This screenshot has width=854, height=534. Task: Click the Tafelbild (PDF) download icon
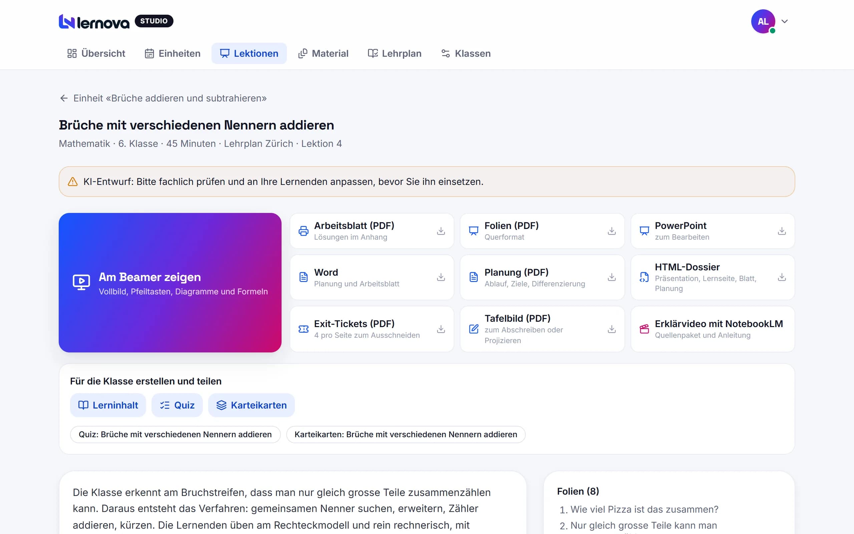pyautogui.click(x=611, y=329)
